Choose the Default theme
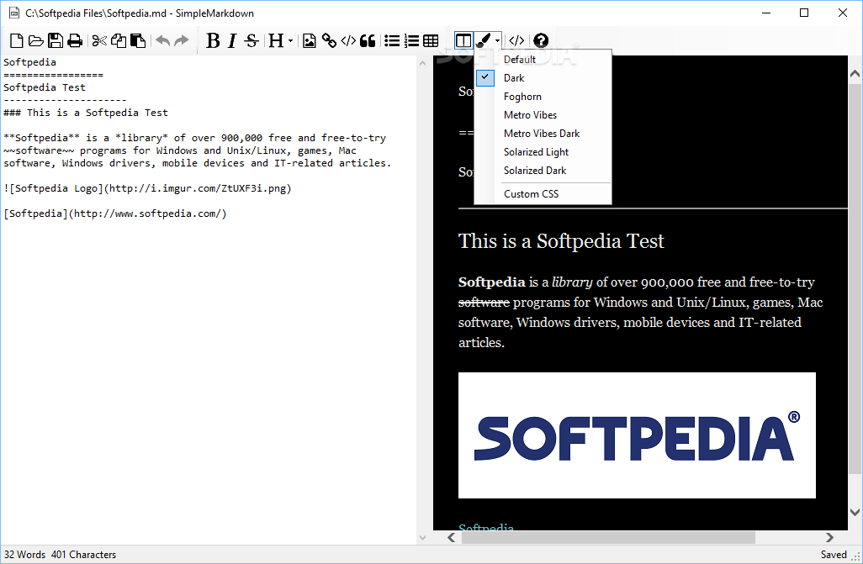The height and width of the screenshot is (564, 863). click(543, 60)
